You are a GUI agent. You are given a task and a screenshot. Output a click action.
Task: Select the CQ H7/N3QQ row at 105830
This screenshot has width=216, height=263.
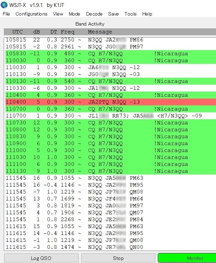(x=111, y=54)
